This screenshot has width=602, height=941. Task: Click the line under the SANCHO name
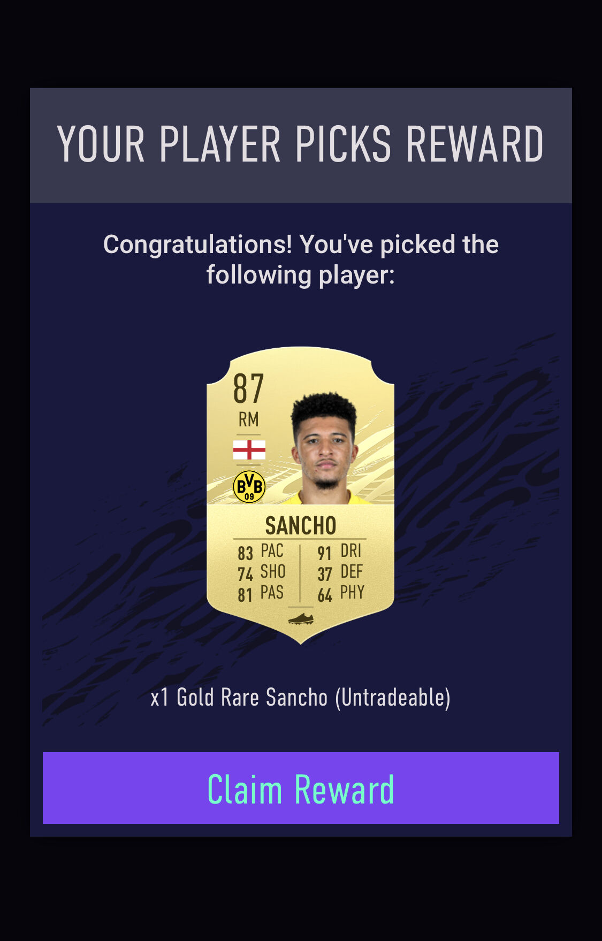click(300, 539)
